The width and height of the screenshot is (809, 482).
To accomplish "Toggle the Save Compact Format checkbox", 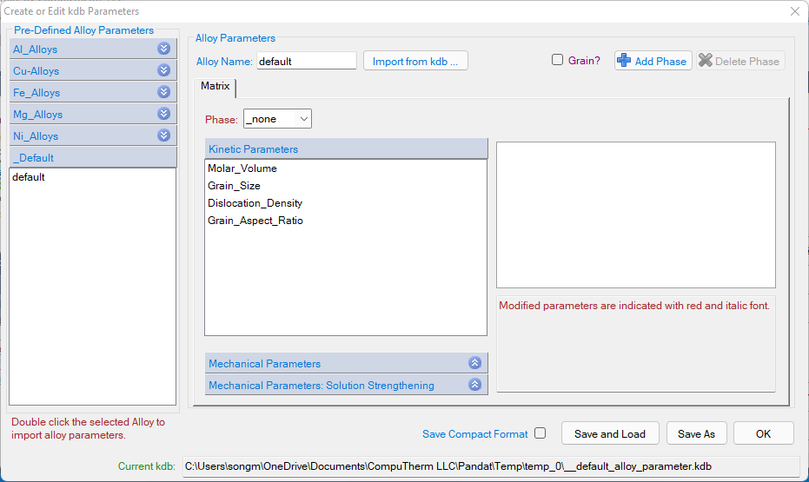I will (x=540, y=433).
